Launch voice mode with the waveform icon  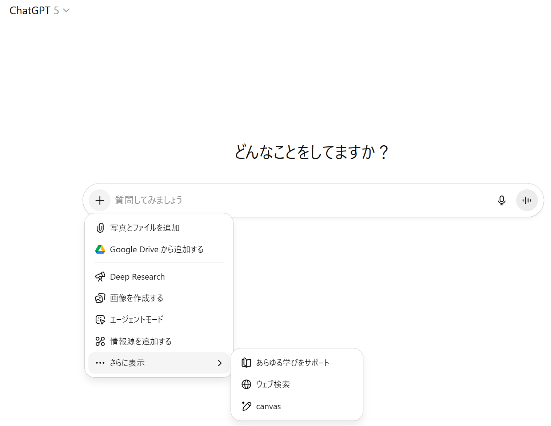527,200
